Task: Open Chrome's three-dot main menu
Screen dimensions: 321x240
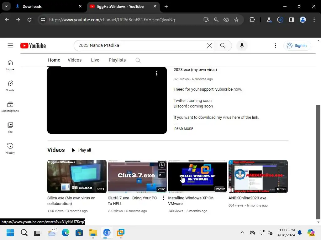Action: coord(314,20)
